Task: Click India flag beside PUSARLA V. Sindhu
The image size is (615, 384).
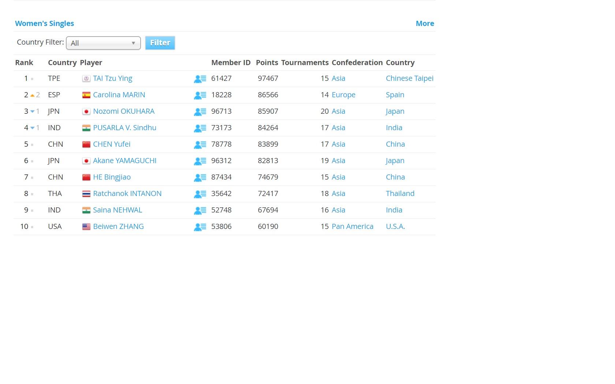Action: click(86, 128)
